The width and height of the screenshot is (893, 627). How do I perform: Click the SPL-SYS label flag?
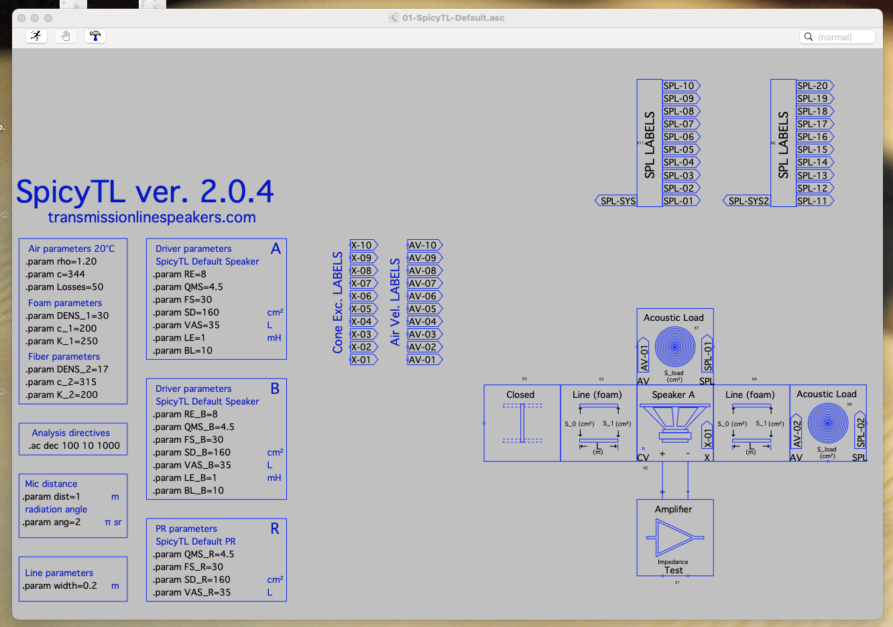616,201
